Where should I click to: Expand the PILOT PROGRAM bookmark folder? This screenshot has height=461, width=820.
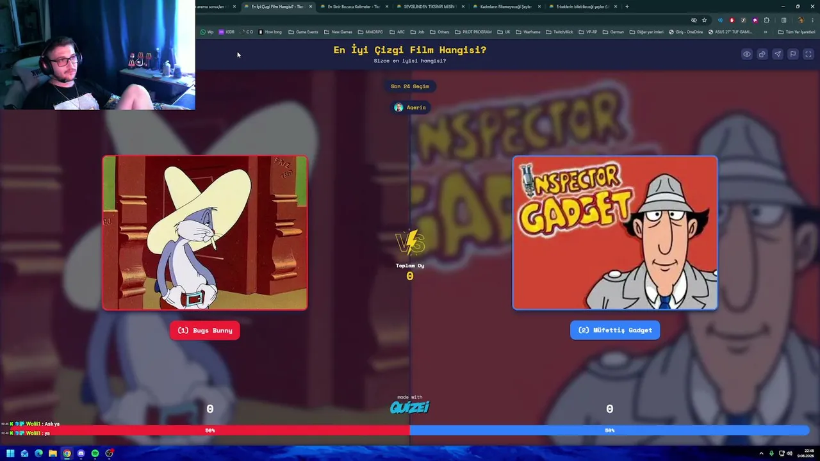pos(473,32)
